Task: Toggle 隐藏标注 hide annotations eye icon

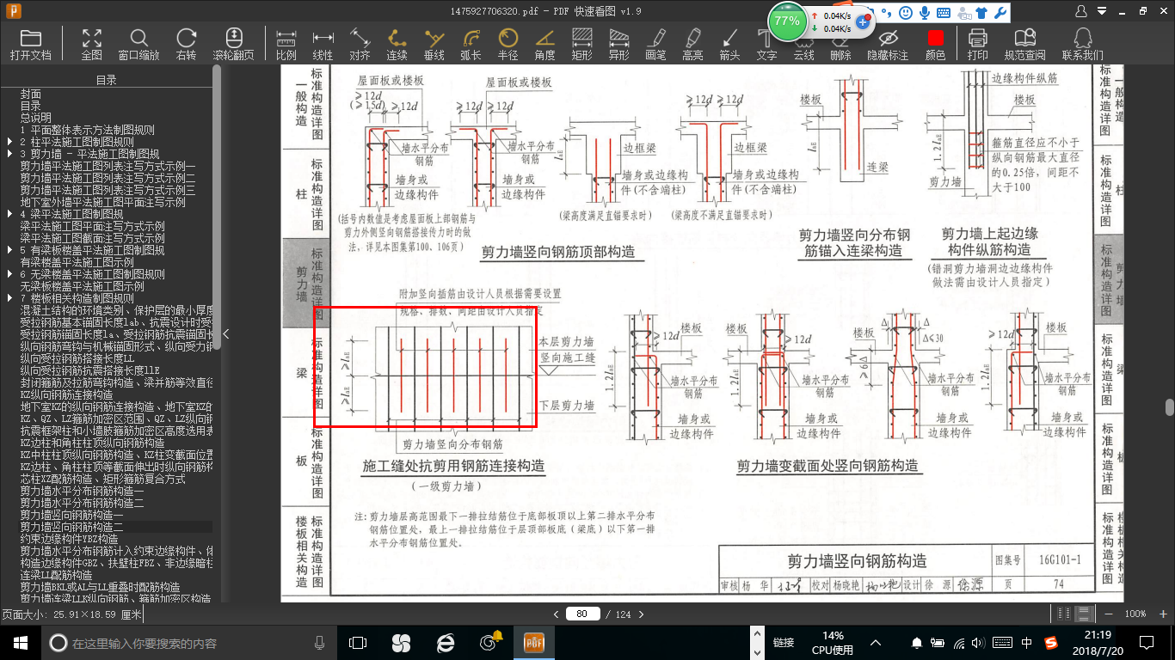Action: click(x=888, y=44)
